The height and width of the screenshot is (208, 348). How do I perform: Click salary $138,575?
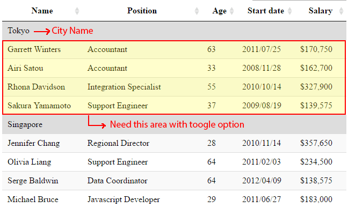click(316, 181)
